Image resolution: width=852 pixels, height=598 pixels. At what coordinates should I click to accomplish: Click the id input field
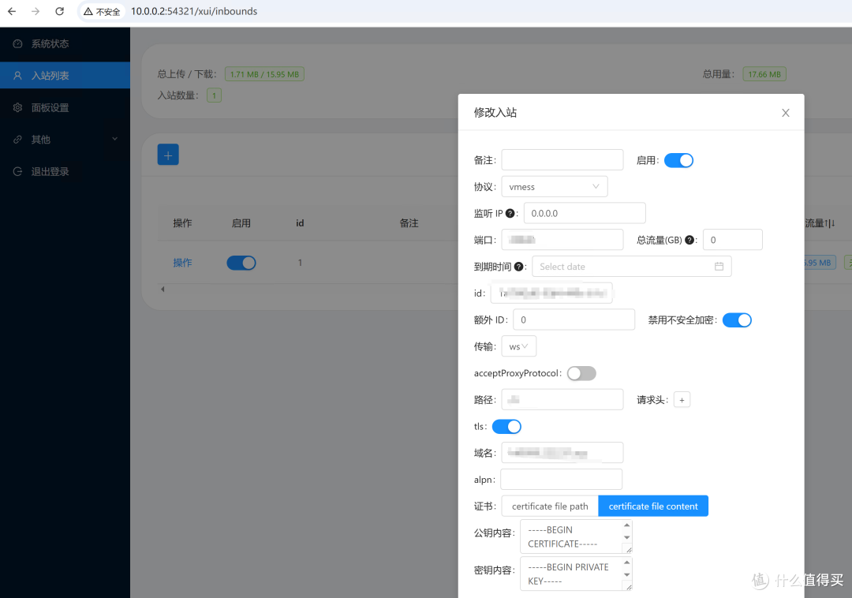pyautogui.click(x=551, y=293)
